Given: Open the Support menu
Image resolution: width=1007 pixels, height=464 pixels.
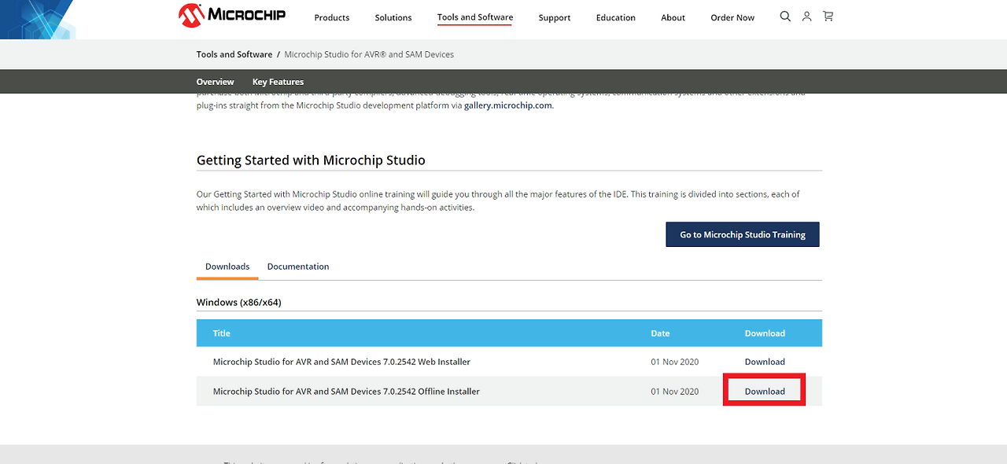Looking at the screenshot, I should pos(554,17).
